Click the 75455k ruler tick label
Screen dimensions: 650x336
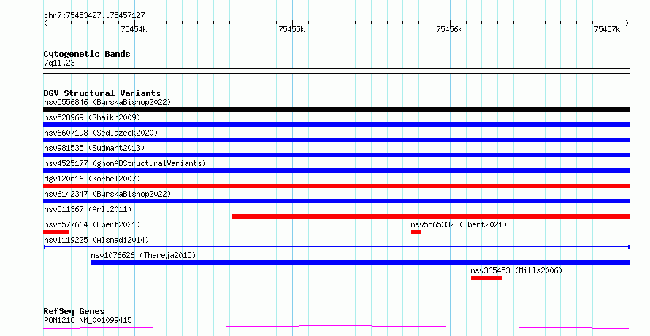tap(292, 29)
